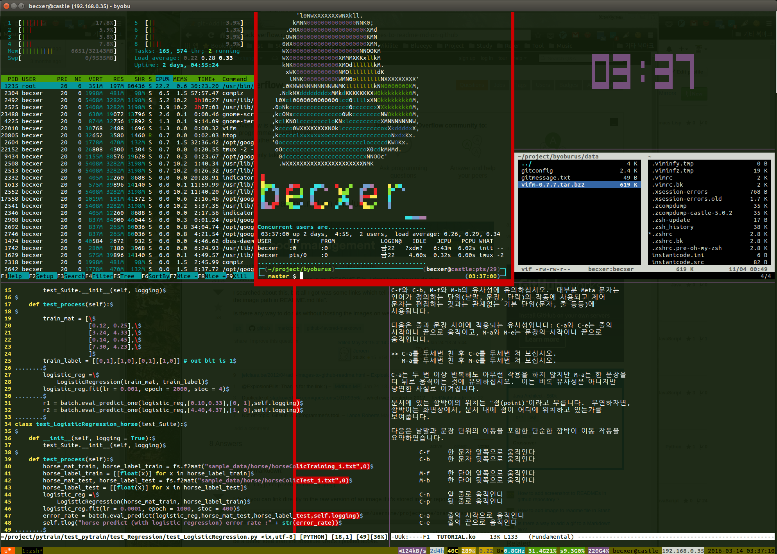Click the 0.8GHz CPU frequency indicator
The image size is (777, 554).
(514, 550)
